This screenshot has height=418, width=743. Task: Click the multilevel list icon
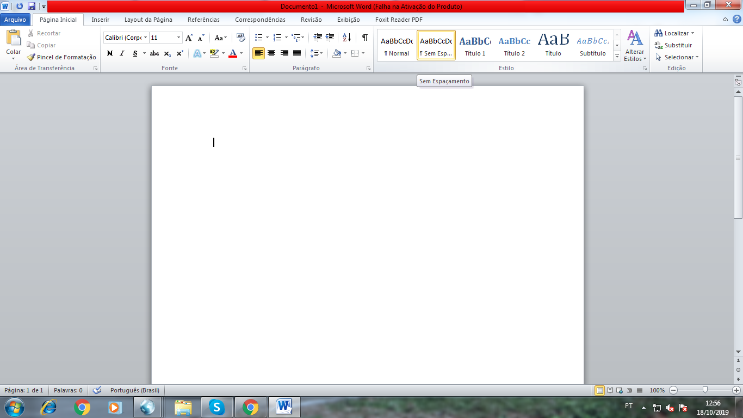(296, 38)
